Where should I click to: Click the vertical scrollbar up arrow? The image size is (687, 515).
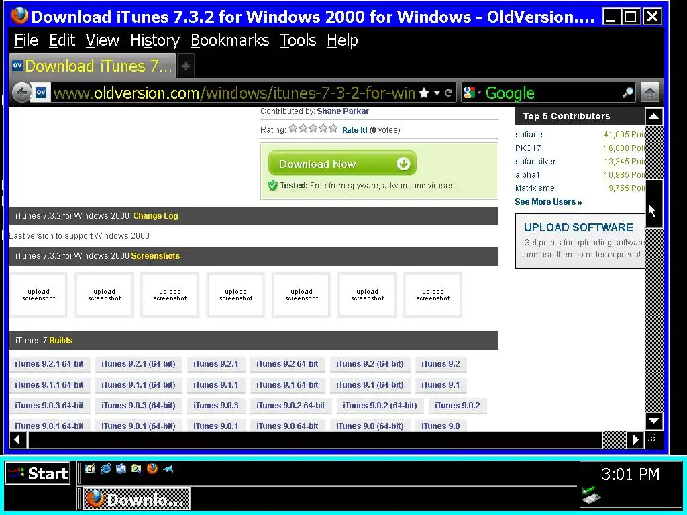(653, 117)
